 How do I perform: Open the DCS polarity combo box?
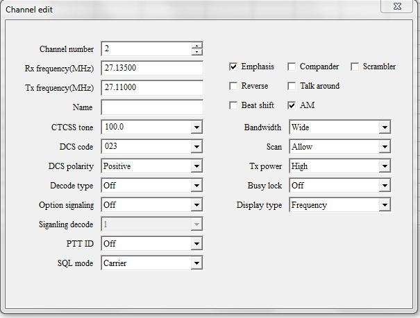coord(196,166)
